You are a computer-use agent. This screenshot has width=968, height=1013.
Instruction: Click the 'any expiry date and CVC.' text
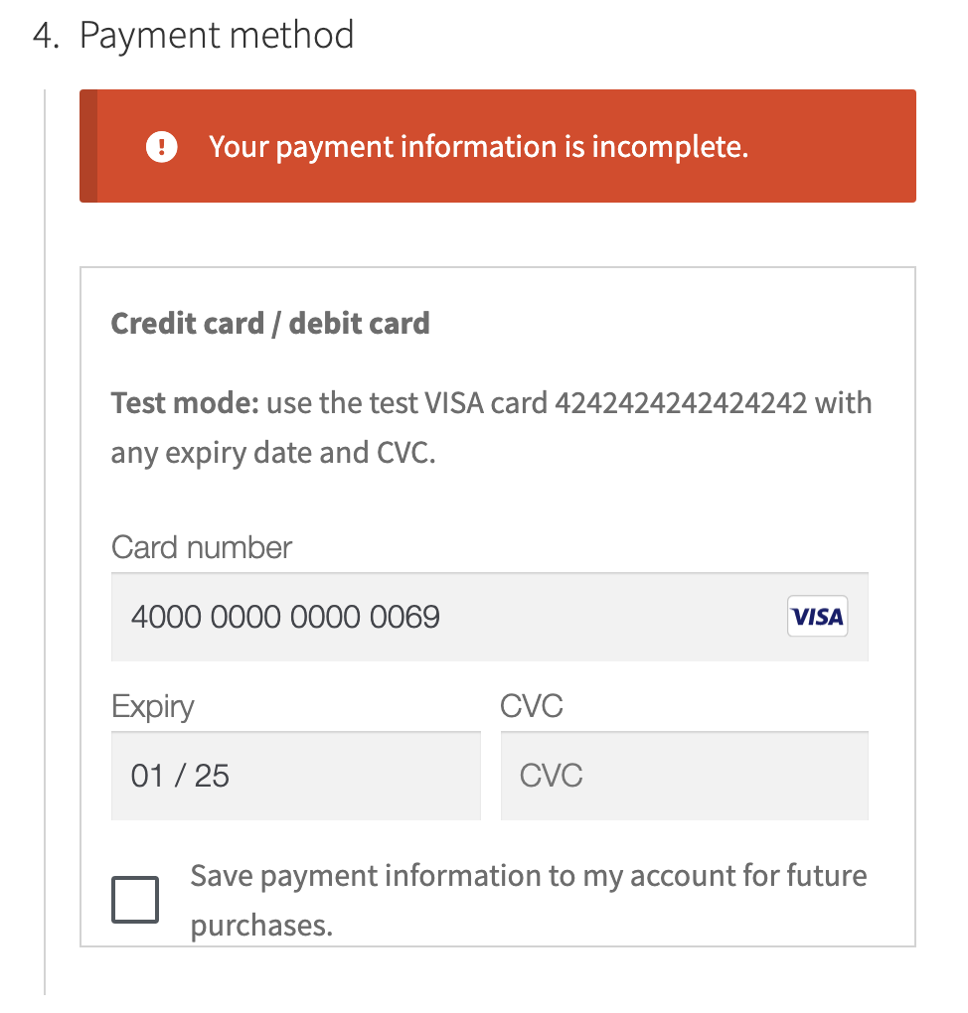coord(273,454)
